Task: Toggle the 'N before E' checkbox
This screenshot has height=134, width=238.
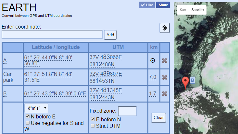Action: coord(28,116)
